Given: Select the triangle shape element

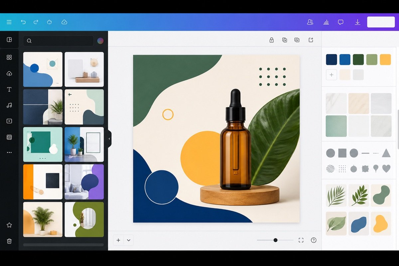Looking at the screenshot, I should (x=386, y=153).
